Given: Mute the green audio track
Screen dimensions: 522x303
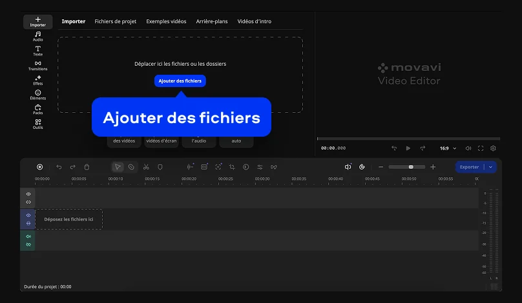Looking at the screenshot, I should coord(28,237).
